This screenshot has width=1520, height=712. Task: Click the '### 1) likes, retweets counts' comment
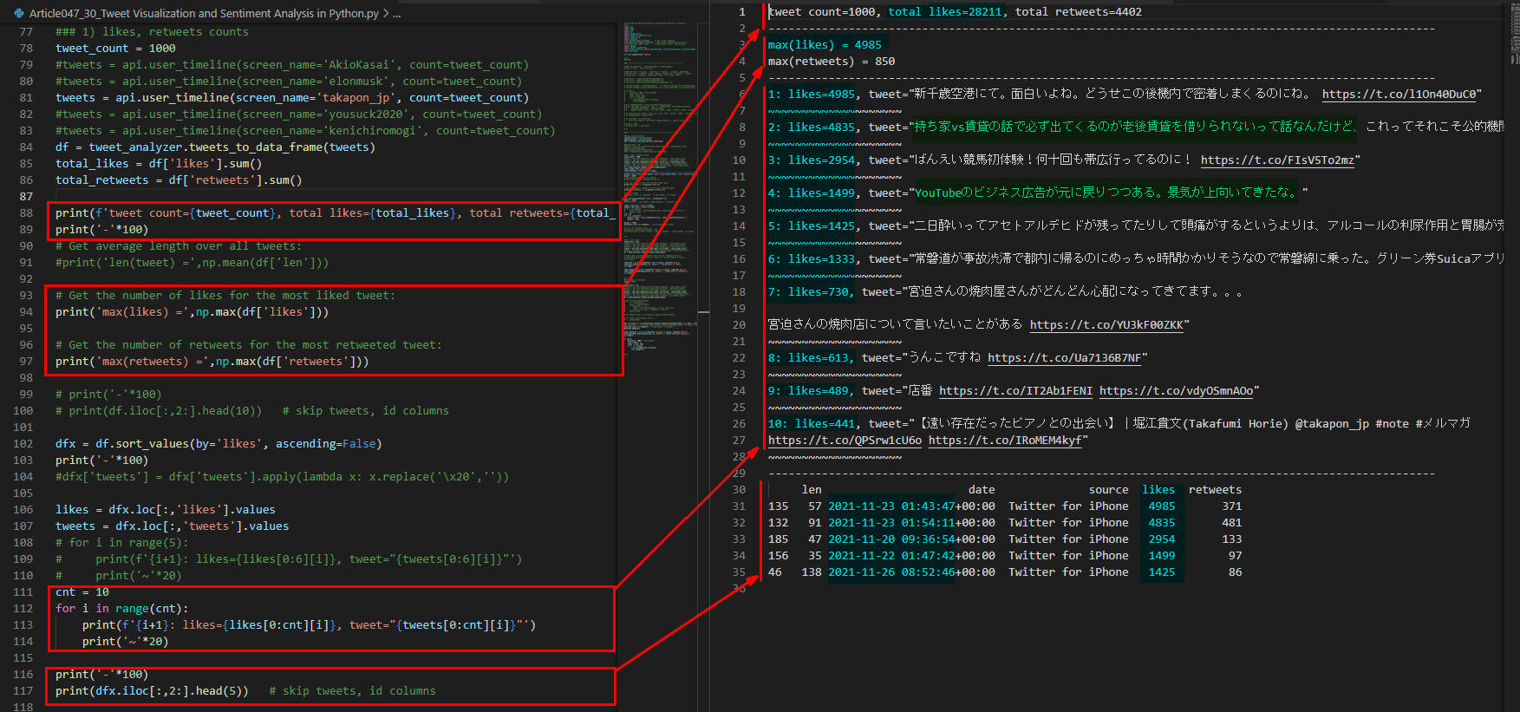point(152,32)
